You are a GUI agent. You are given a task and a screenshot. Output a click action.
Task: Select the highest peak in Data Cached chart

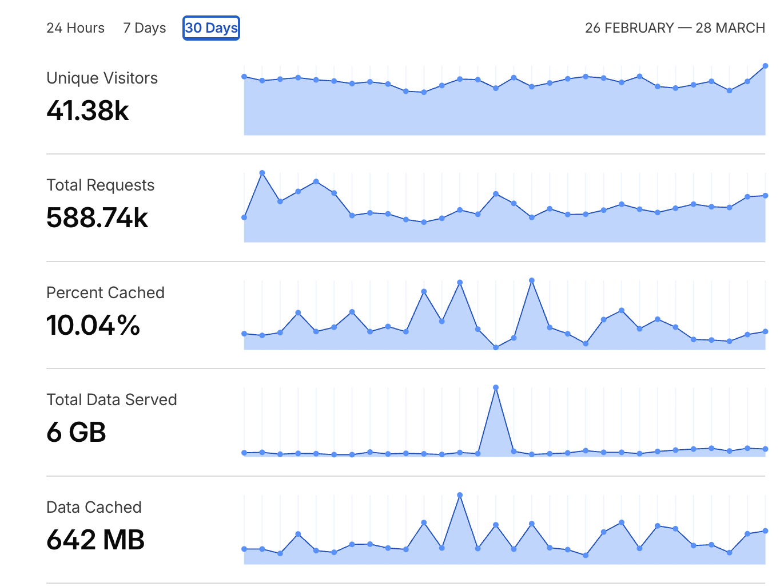tap(460, 495)
